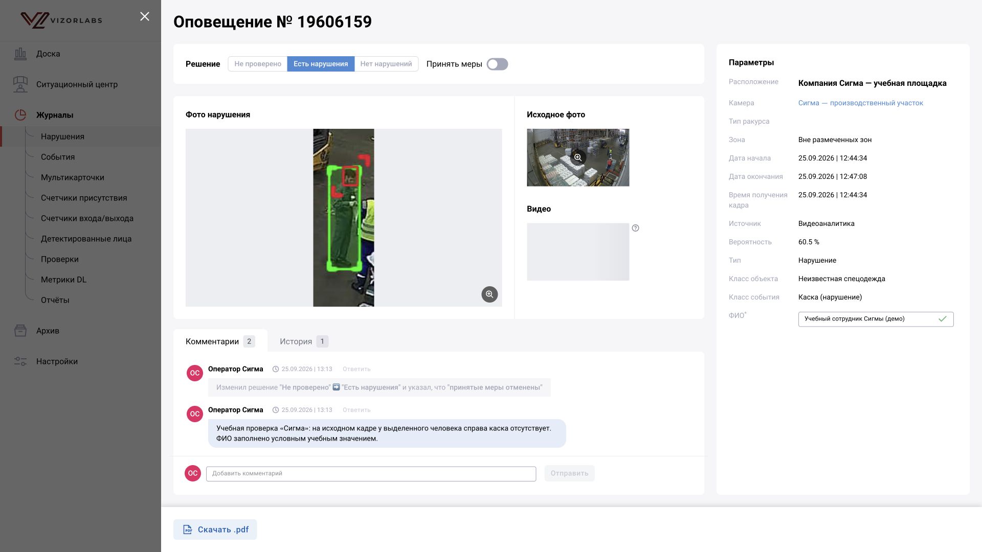Click Ответить on the first comment
This screenshot has height=552, width=982.
(x=356, y=369)
